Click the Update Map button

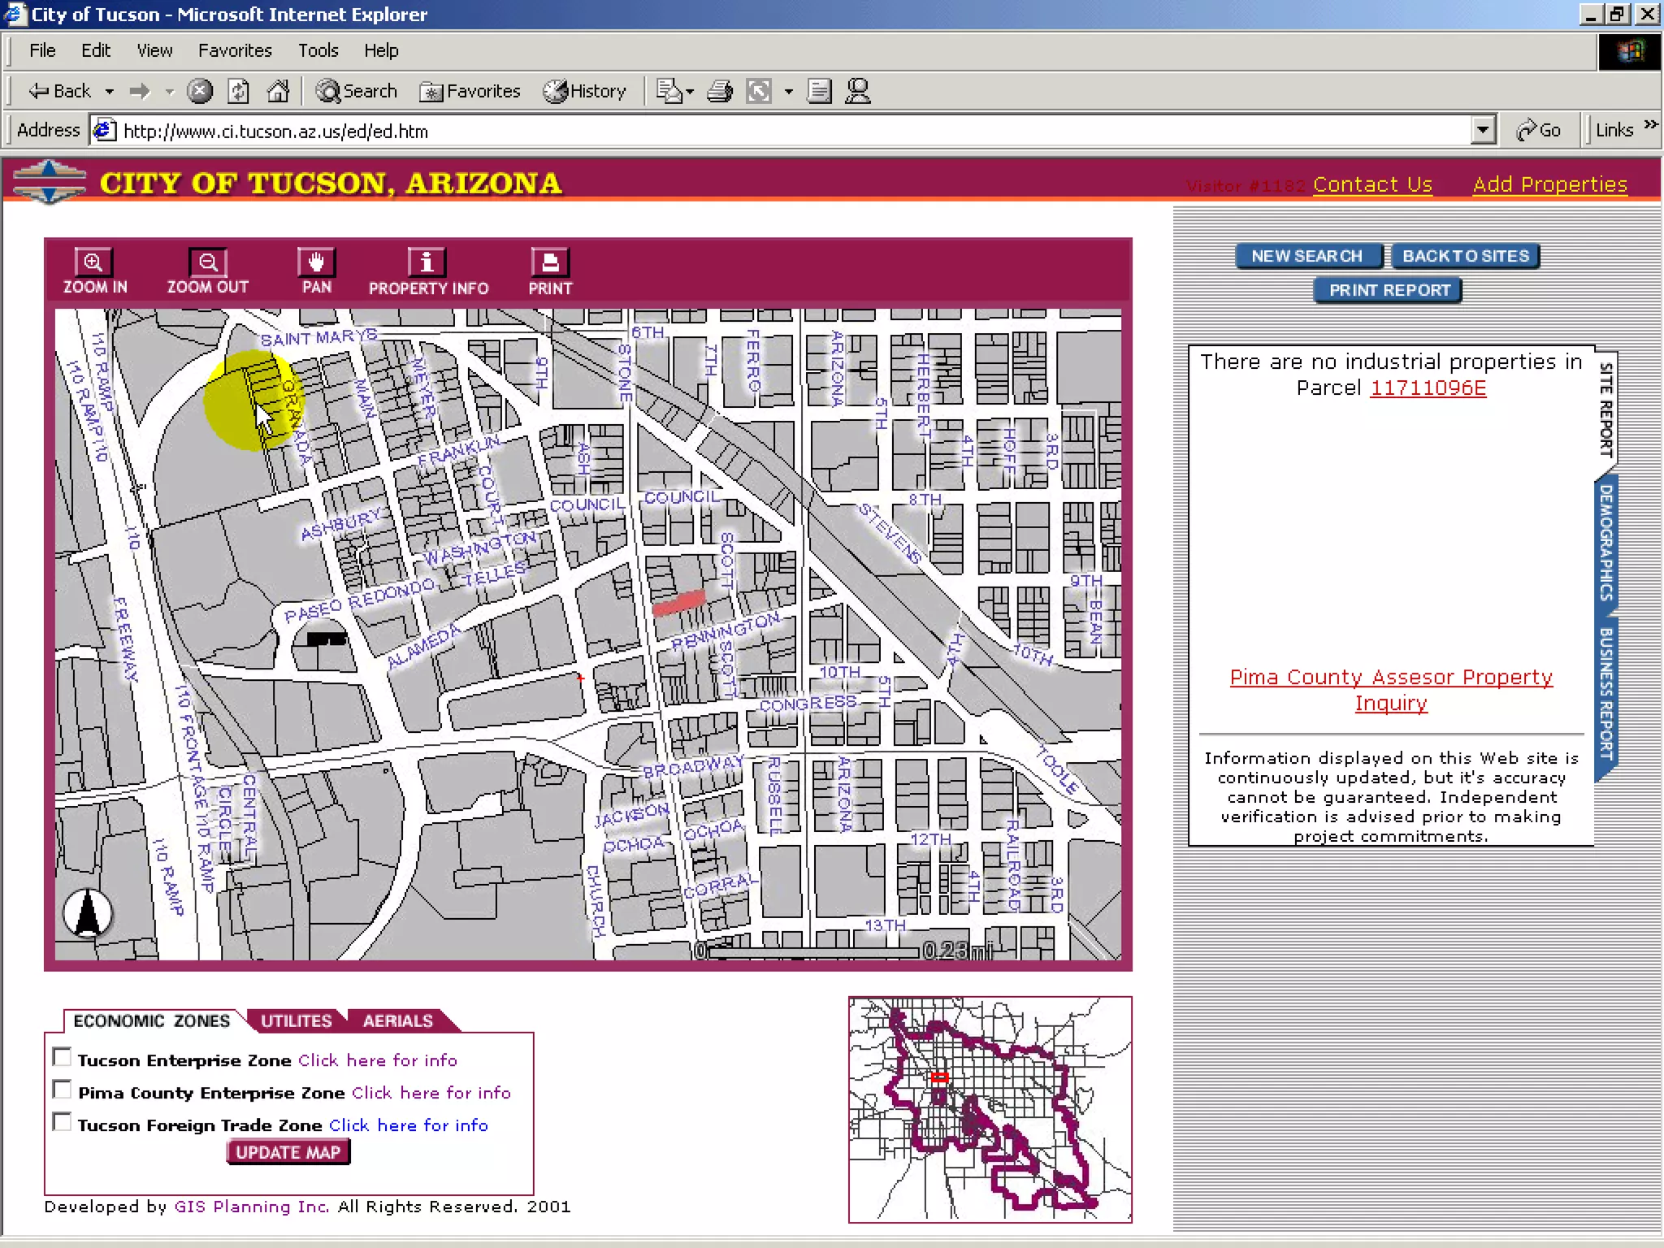pyautogui.click(x=288, y=1152)
